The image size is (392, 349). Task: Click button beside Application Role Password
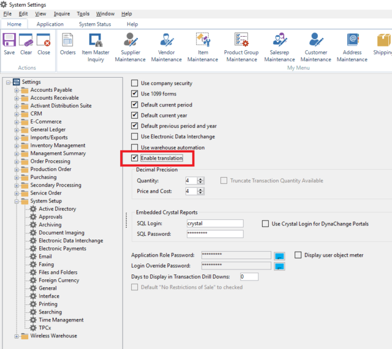pos(279,256)
